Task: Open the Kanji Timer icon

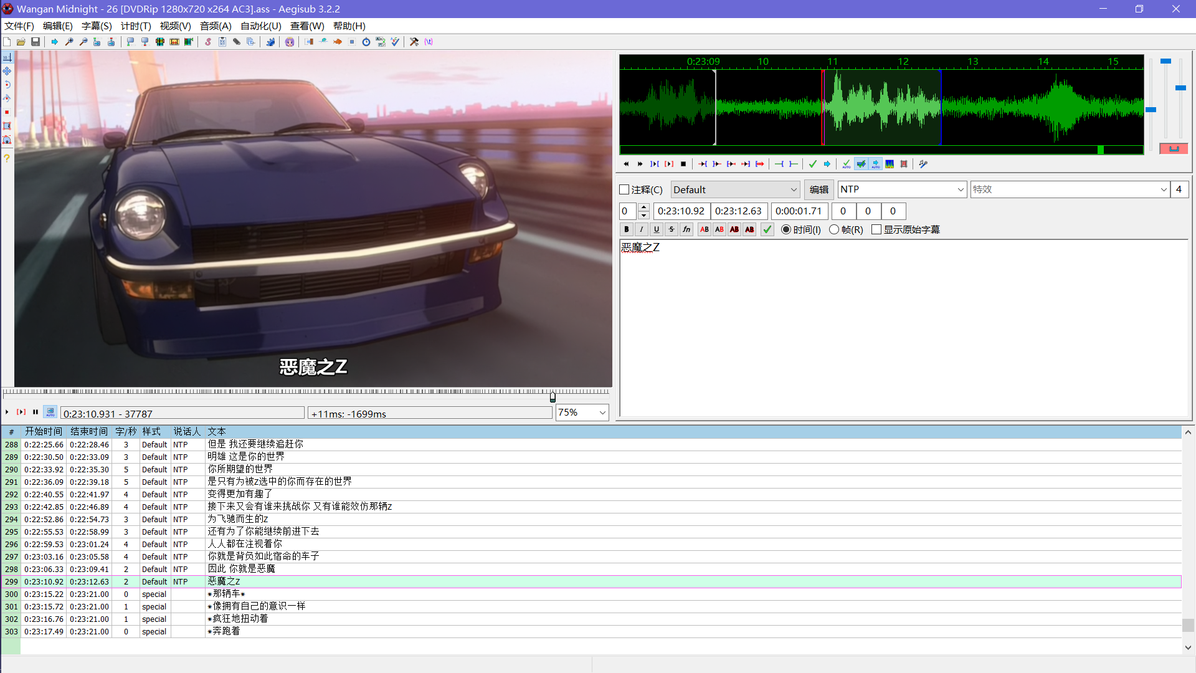Action: tap(381, 42)
